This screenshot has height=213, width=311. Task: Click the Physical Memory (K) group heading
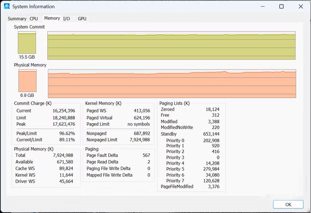(x=34, y=149)
